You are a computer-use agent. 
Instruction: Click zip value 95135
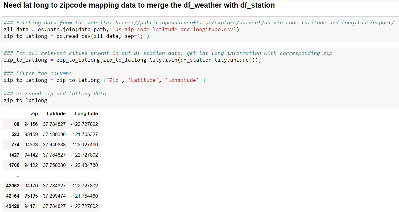31,196
